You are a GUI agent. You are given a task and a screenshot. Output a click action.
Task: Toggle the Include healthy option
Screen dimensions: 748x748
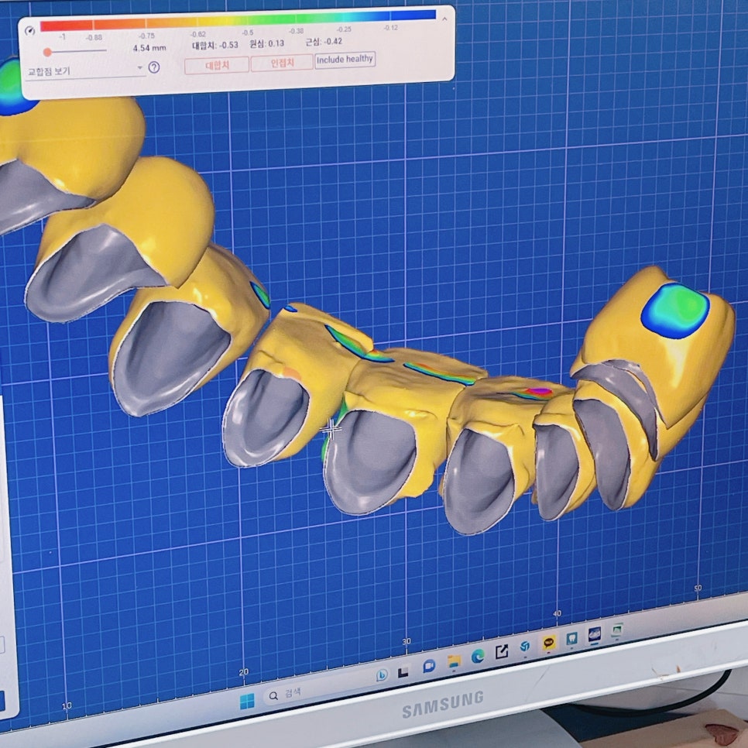point(345,60)
